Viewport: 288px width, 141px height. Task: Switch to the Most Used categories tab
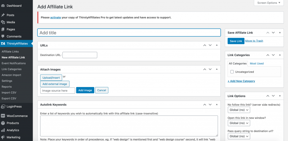tap(256, 64)
